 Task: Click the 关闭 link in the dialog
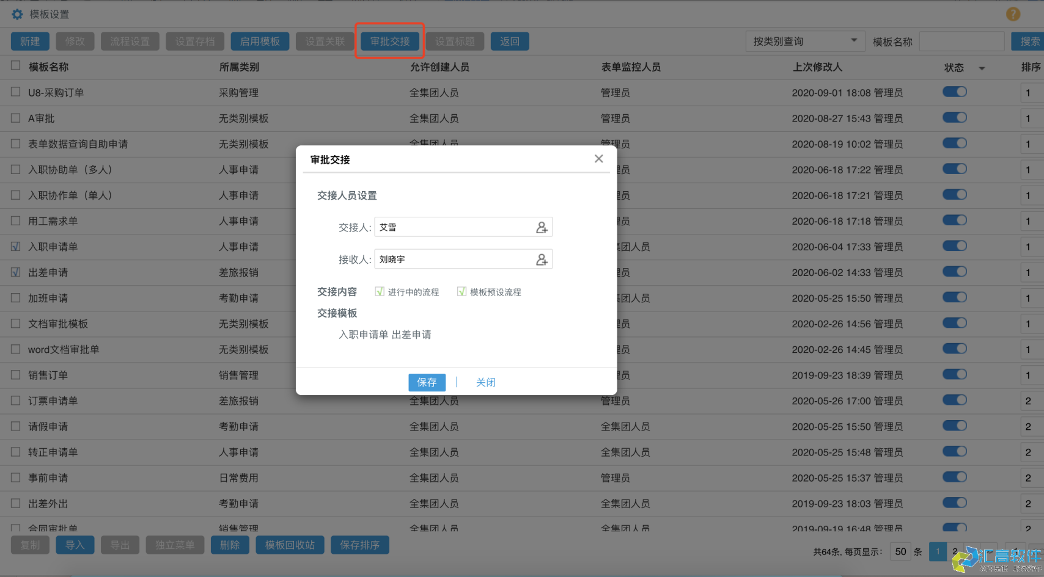pyautogui.click(x=486, y=382)
